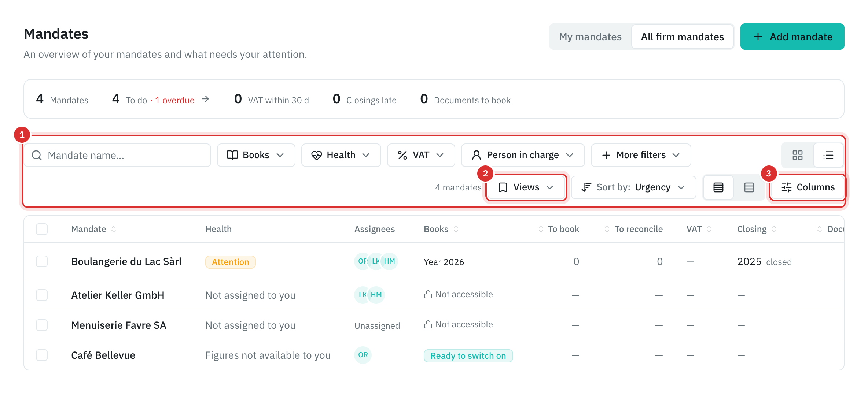
Task: Open the Columns settings button
Action: (808, 187)
